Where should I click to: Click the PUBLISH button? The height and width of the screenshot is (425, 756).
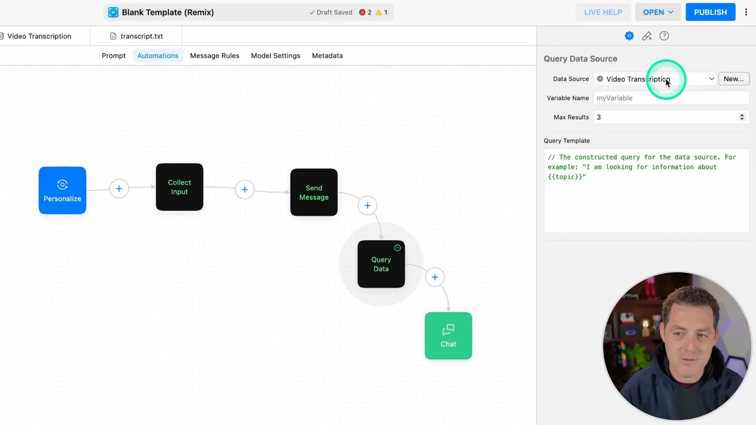point(710,12)
